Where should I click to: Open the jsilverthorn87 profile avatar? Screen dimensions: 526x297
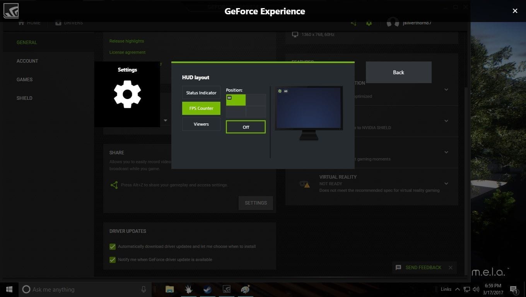tap(393, 23)
